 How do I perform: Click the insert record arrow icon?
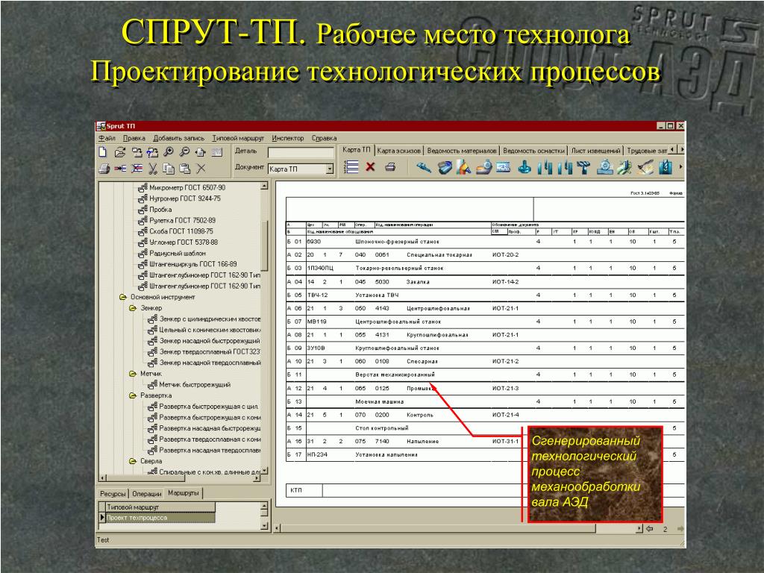[x=120, y=169]
